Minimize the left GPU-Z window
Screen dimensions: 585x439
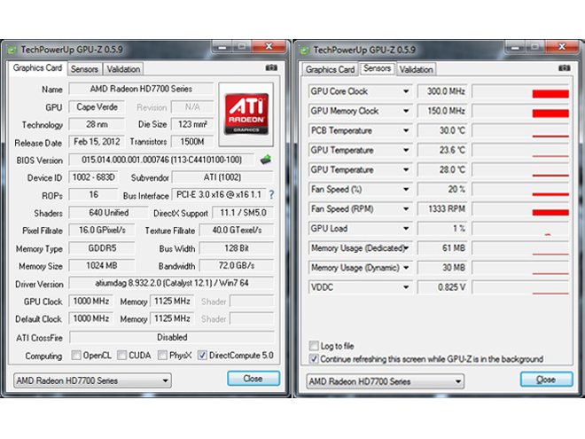click(x=222, y=47)
